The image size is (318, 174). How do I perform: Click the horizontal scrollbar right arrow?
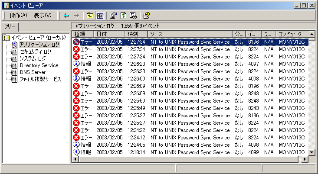305,159
